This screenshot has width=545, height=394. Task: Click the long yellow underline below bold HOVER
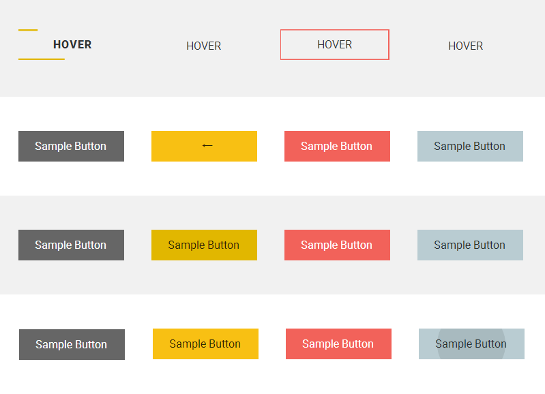tap(41, 59)
